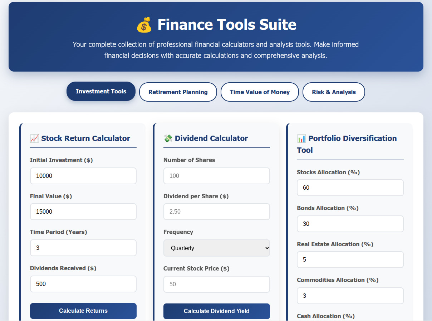Viewport: 432px width, 321px height.
Task: Switch to the Retirement Planning tab
Action: [x=178, y=92]
